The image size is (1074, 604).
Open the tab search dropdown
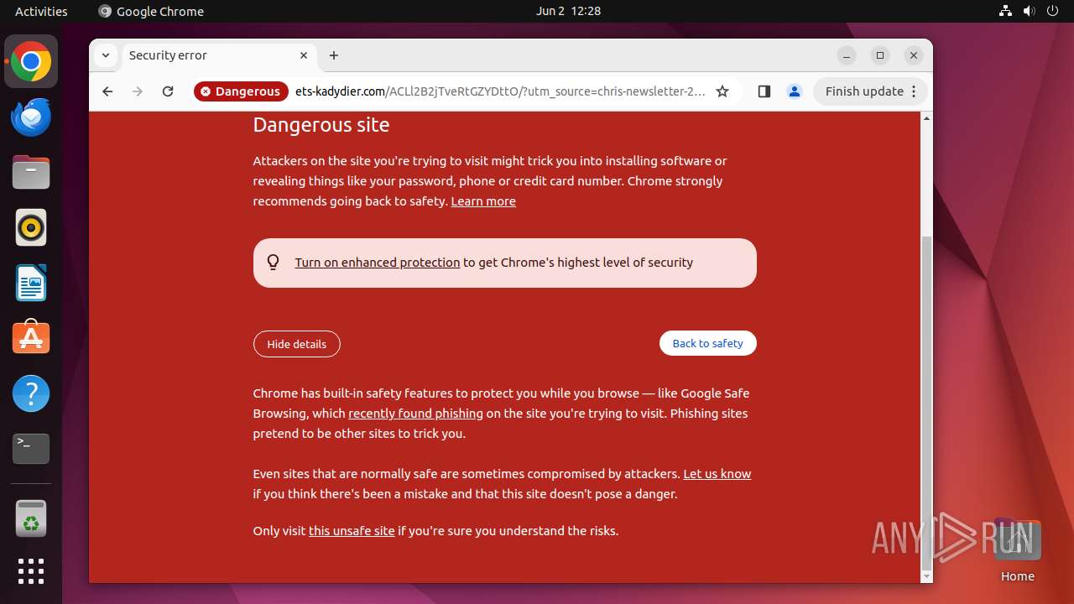[x=106, y=55]
